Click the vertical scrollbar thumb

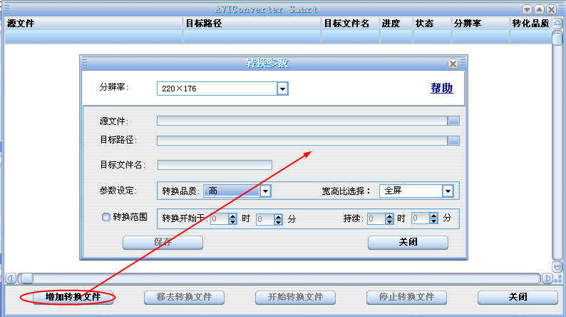click(557, 39)
